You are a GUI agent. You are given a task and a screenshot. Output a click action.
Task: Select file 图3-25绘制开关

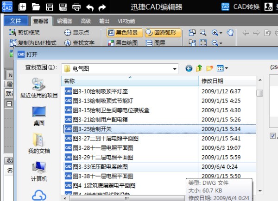pos(159,129)
